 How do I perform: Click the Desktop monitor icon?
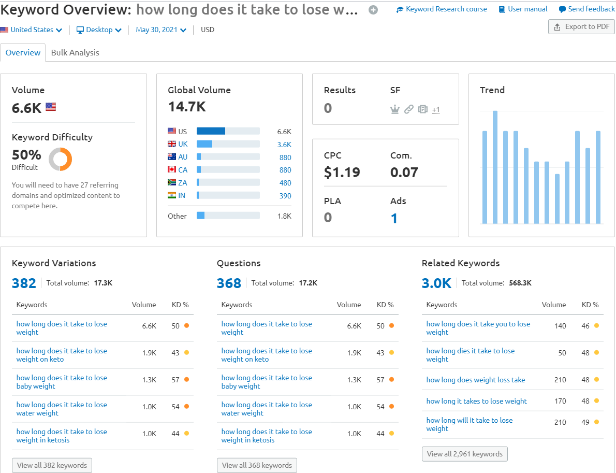[x=80, y=30]
